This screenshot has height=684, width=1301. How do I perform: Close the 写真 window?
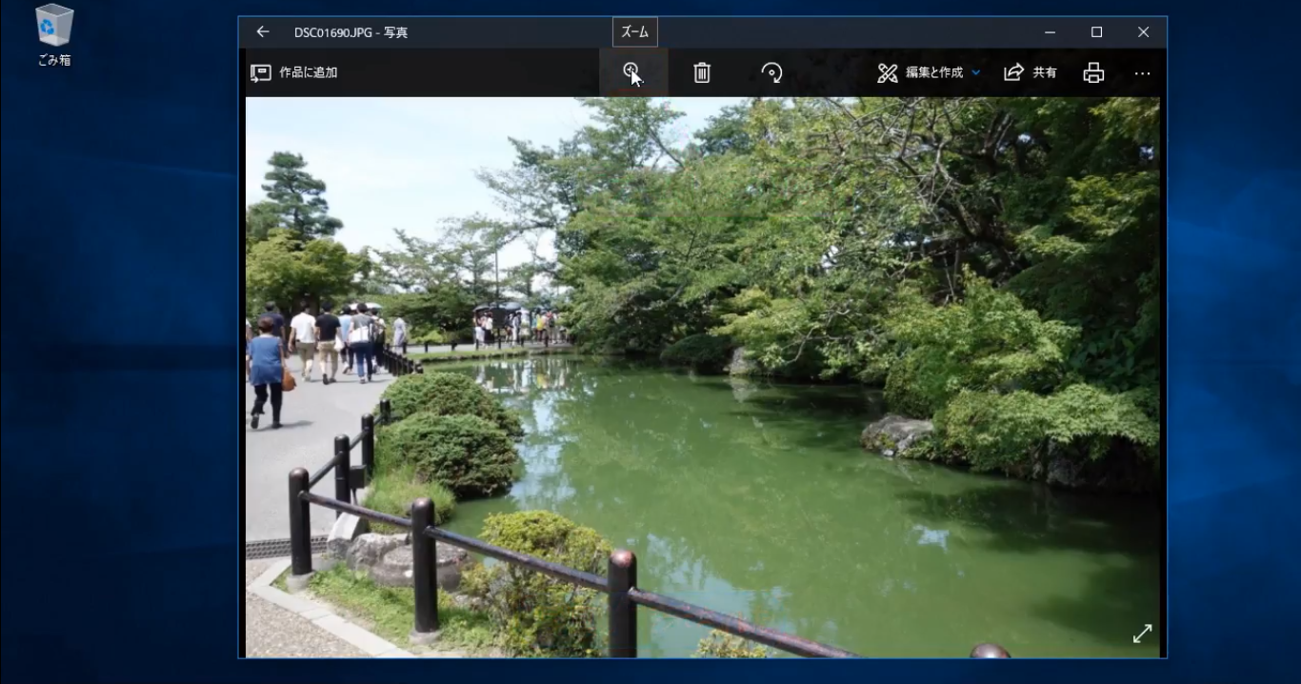coord(1143,32)
